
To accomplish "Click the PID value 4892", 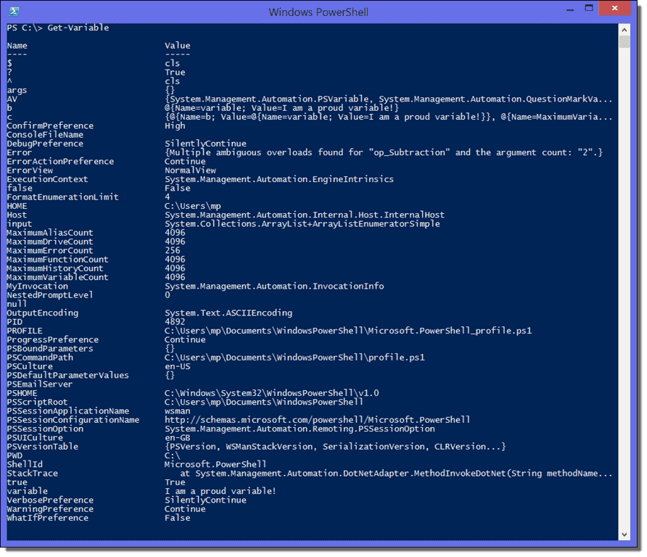I will pyautogui.click(x=175, y=322).
